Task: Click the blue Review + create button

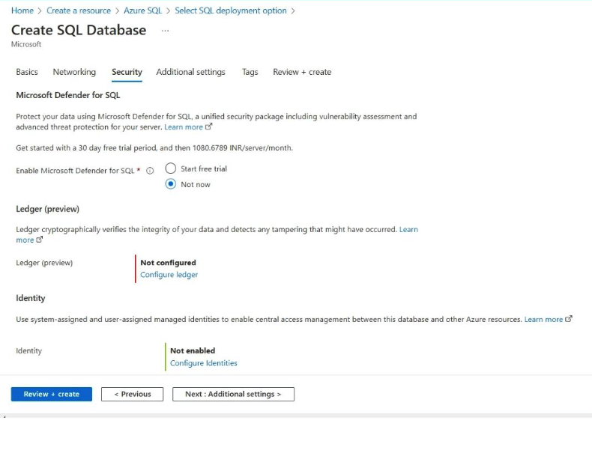Action: (52, 394)
